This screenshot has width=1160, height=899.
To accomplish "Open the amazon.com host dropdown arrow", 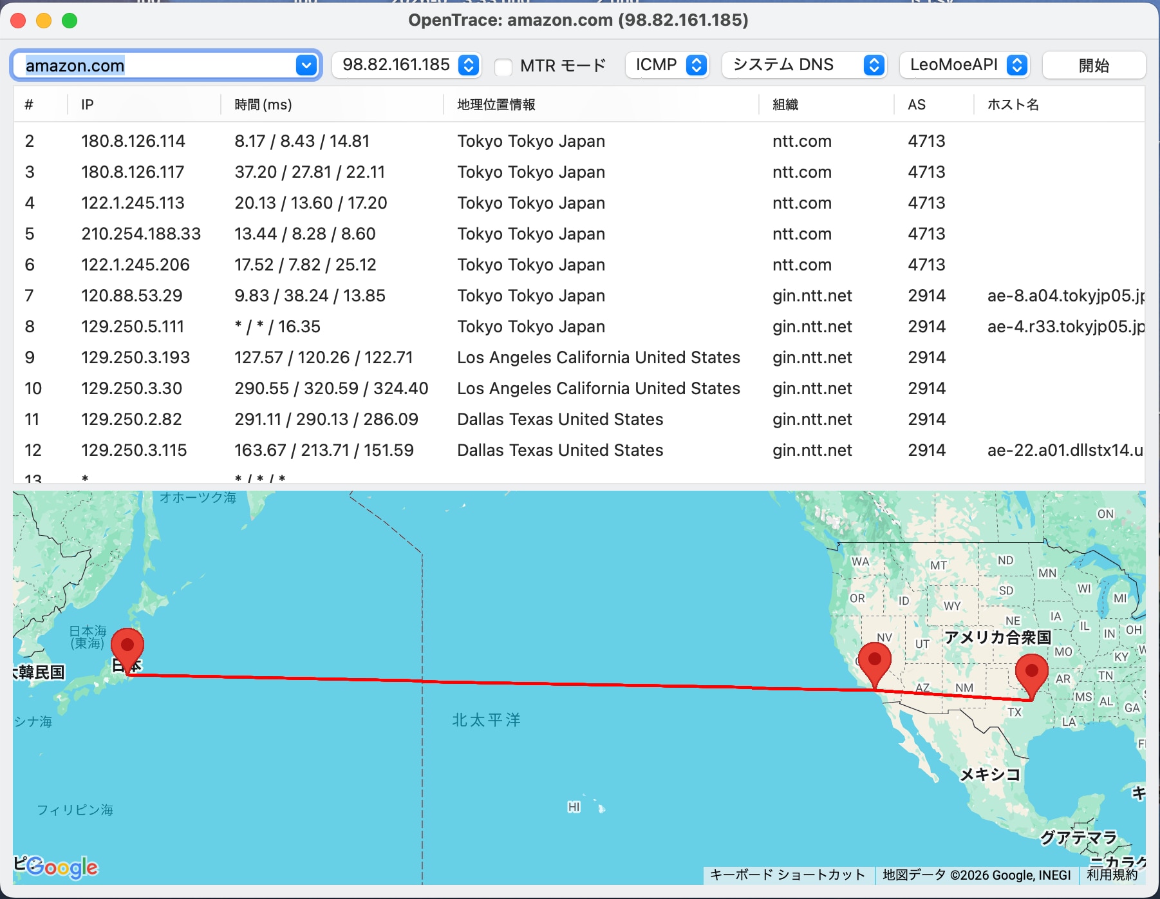I will pyautogui.click(x=306, y=65).
